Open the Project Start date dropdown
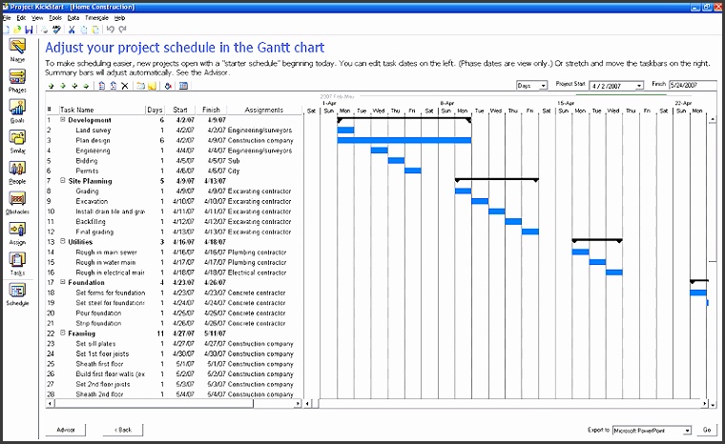725x444 pixels. [639, 86]
